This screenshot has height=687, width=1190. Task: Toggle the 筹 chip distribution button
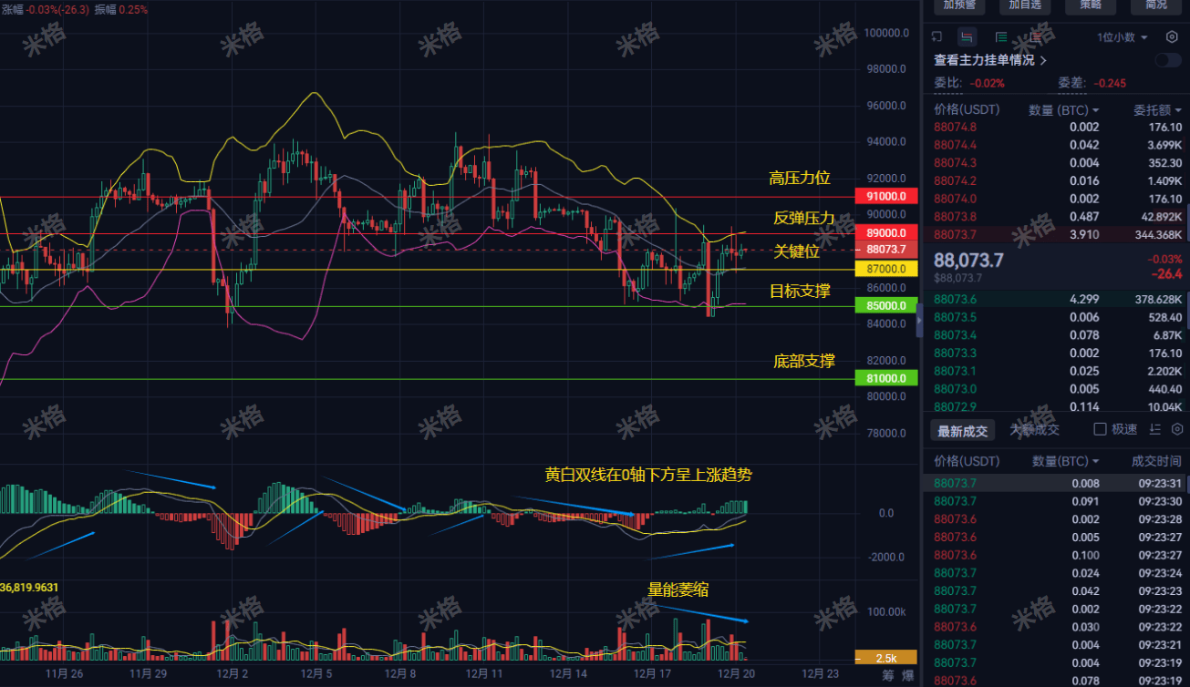[x=887, y=675]
